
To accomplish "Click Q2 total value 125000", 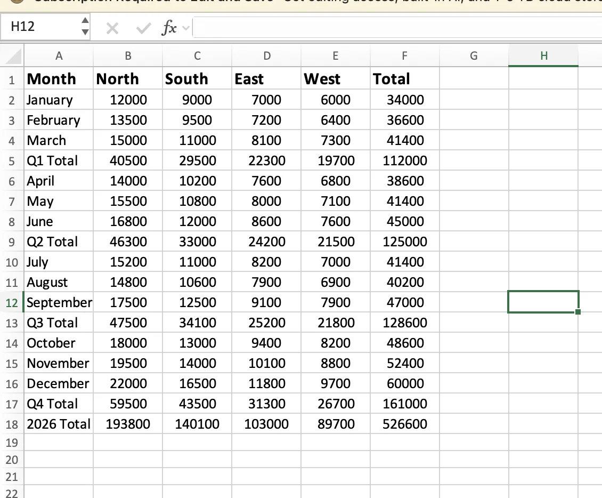I will [x=405, y=242].
